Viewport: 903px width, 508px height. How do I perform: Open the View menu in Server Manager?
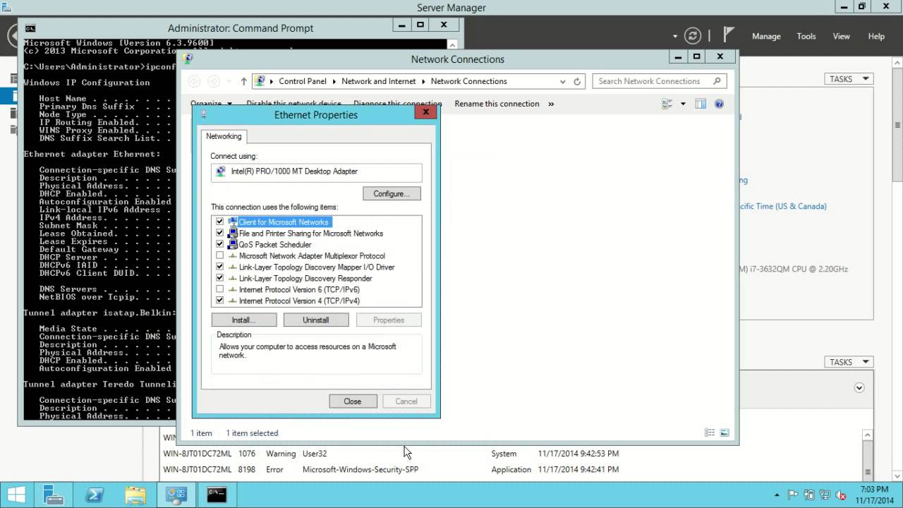842,36
